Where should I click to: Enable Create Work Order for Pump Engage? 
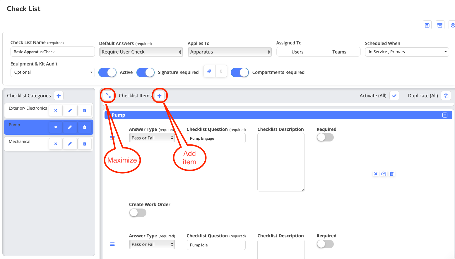click(x=138, y=213)
